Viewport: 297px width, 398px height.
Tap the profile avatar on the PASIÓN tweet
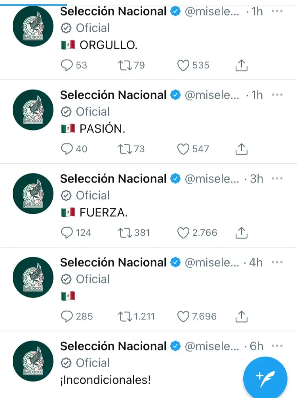33,110
